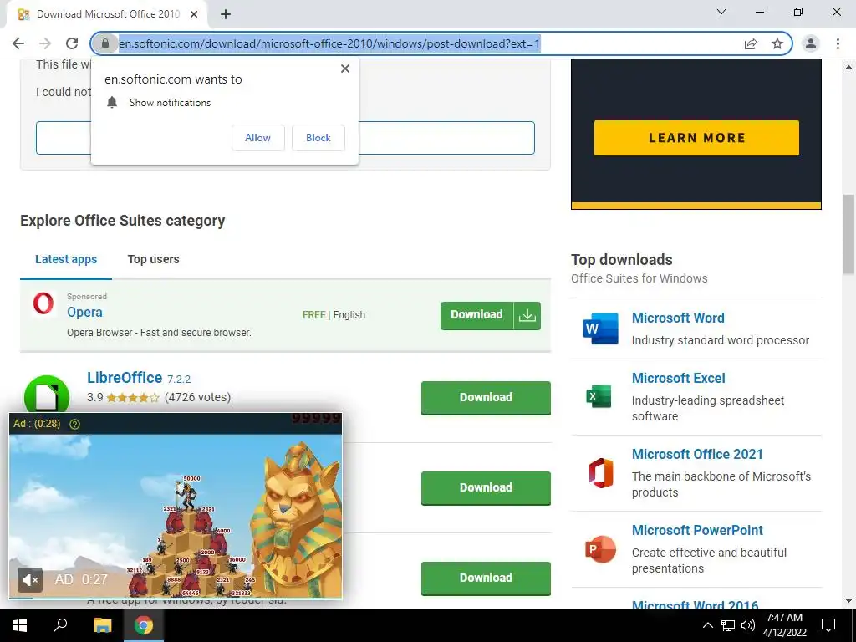The image size is (856, 642).
Task: Open the Windows Start menu
Action: click(20, 625)
